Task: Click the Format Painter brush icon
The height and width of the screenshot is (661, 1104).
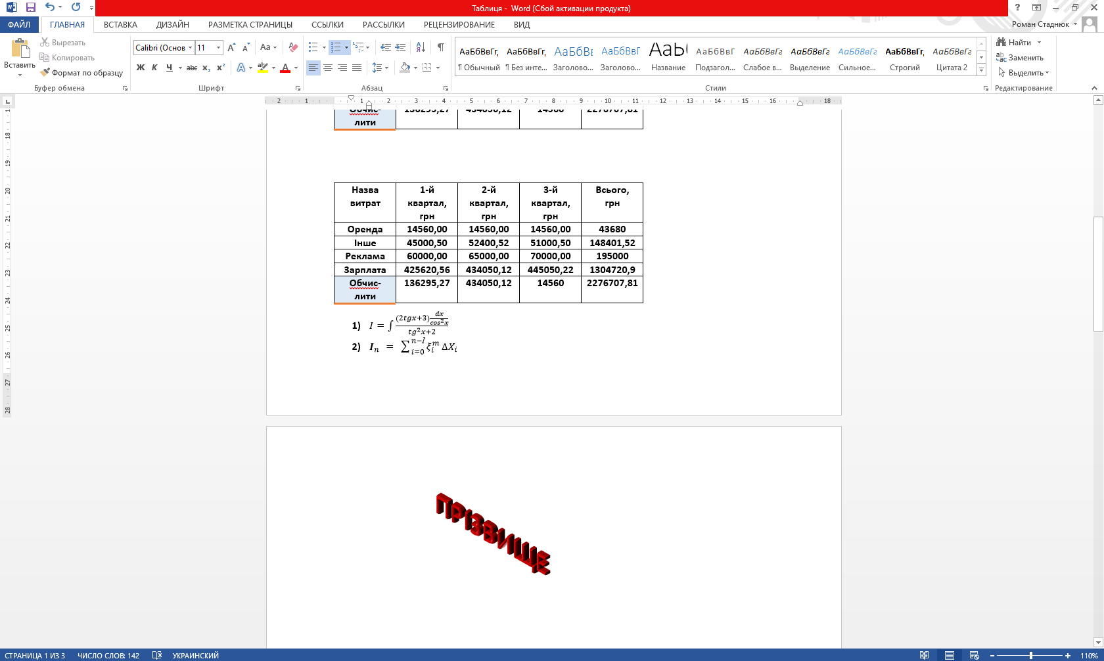Action: (x=45, y=72)
